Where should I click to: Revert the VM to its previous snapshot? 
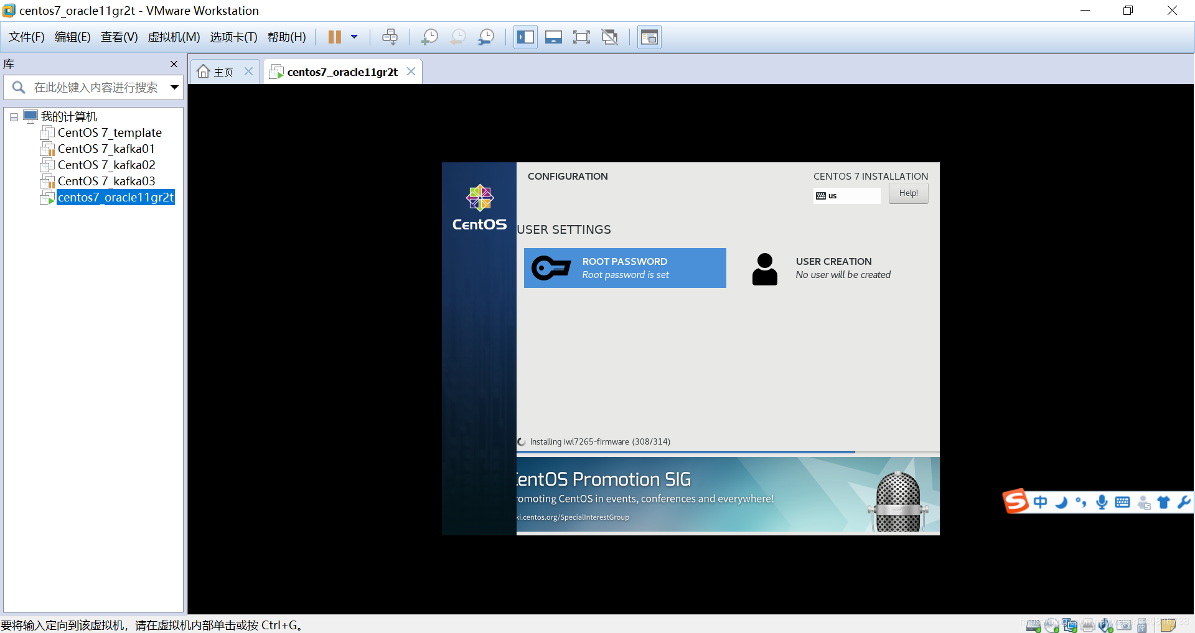(x=458, y=37)
